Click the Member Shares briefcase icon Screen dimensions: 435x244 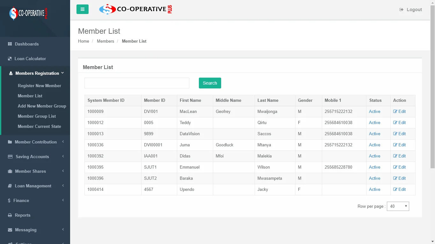10,171
